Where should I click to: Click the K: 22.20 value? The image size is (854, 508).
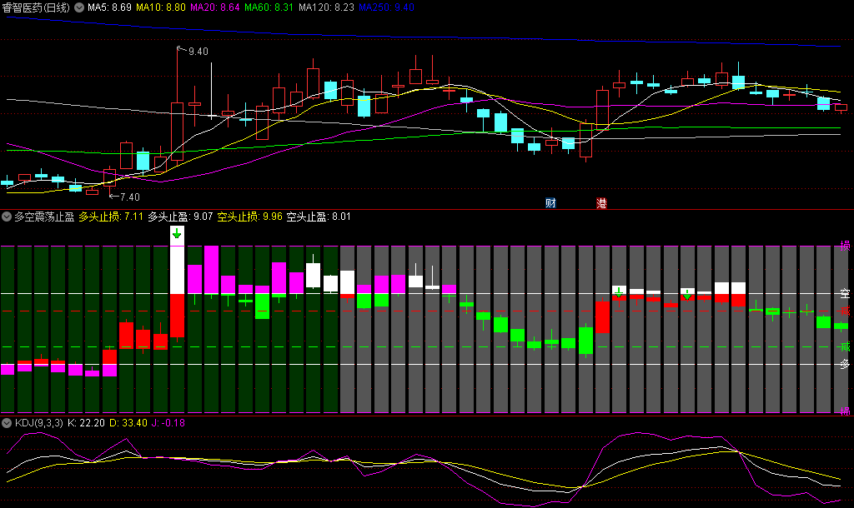(x=86, y=422)
